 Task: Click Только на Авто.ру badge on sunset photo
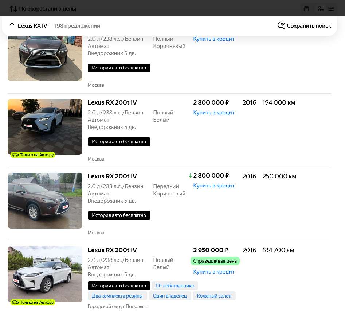pos(32,155)
